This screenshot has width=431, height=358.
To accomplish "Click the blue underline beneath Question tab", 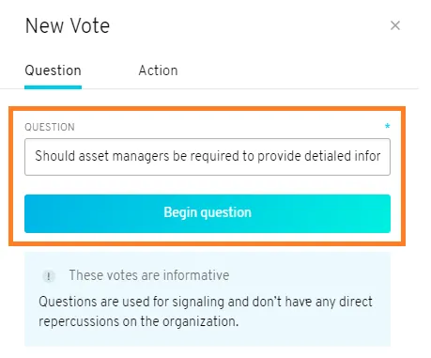I will (x=53, y=87).
